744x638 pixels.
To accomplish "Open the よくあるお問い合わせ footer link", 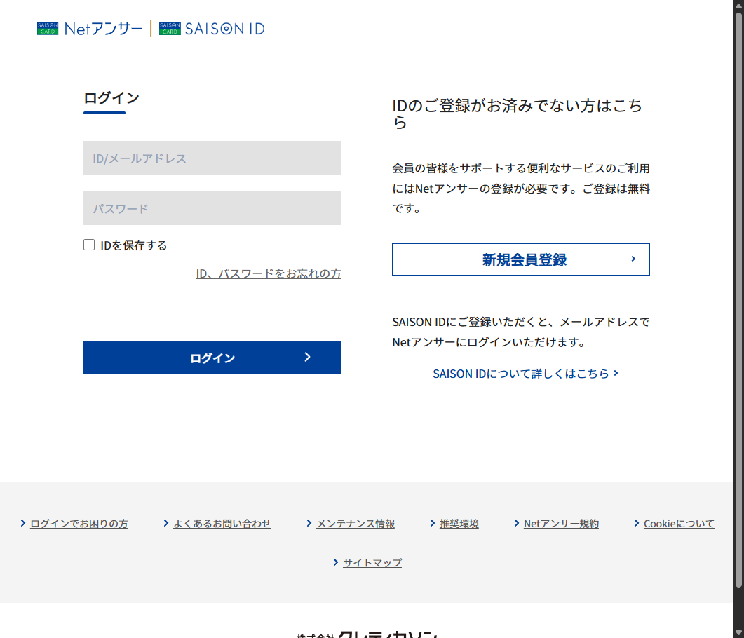I will coord(222,524).
